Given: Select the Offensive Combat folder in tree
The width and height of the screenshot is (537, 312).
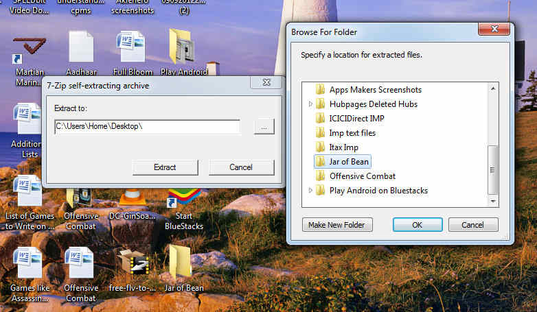Looking at the screenshot, I should coord(362,176).
